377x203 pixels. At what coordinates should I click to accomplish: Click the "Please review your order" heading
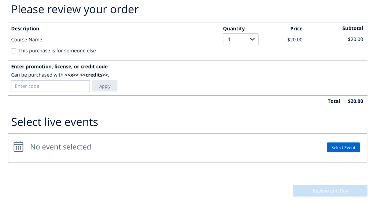[x=75, y=9]
